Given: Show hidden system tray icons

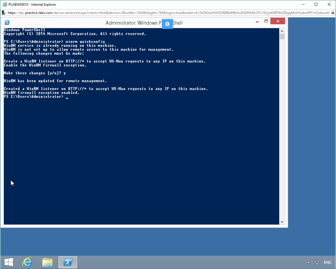Looking at the screenshot, I should (309, 262).
